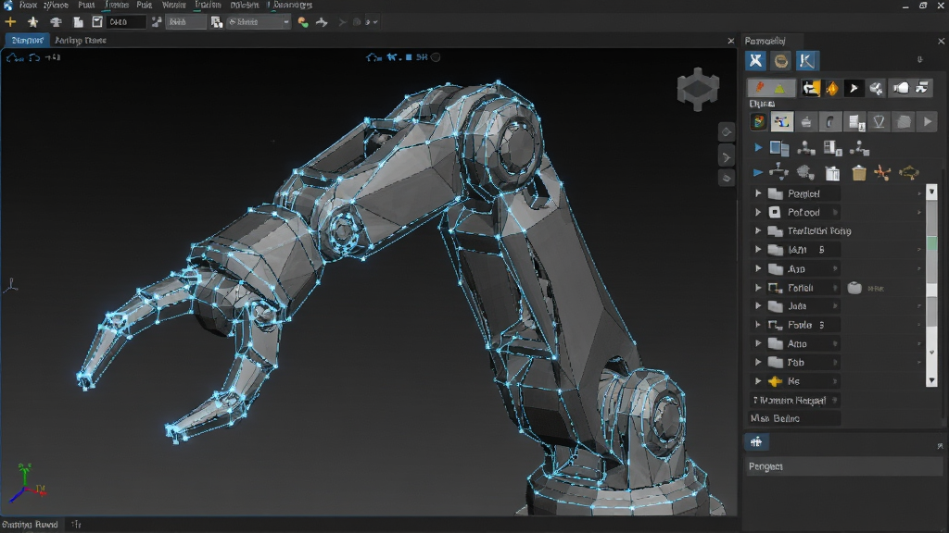Click the white arrow on black icon
The width and height of the screenshot is (949, 533).
(x=854, y=88)
